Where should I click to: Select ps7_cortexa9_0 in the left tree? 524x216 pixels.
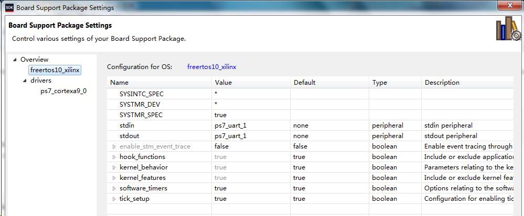pyautogui.click(x=63, y=91)
